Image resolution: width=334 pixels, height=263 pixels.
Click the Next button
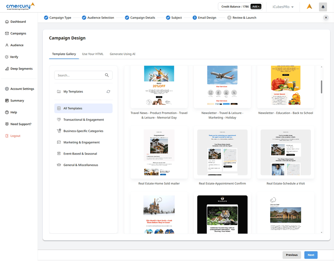click(311, 255)
